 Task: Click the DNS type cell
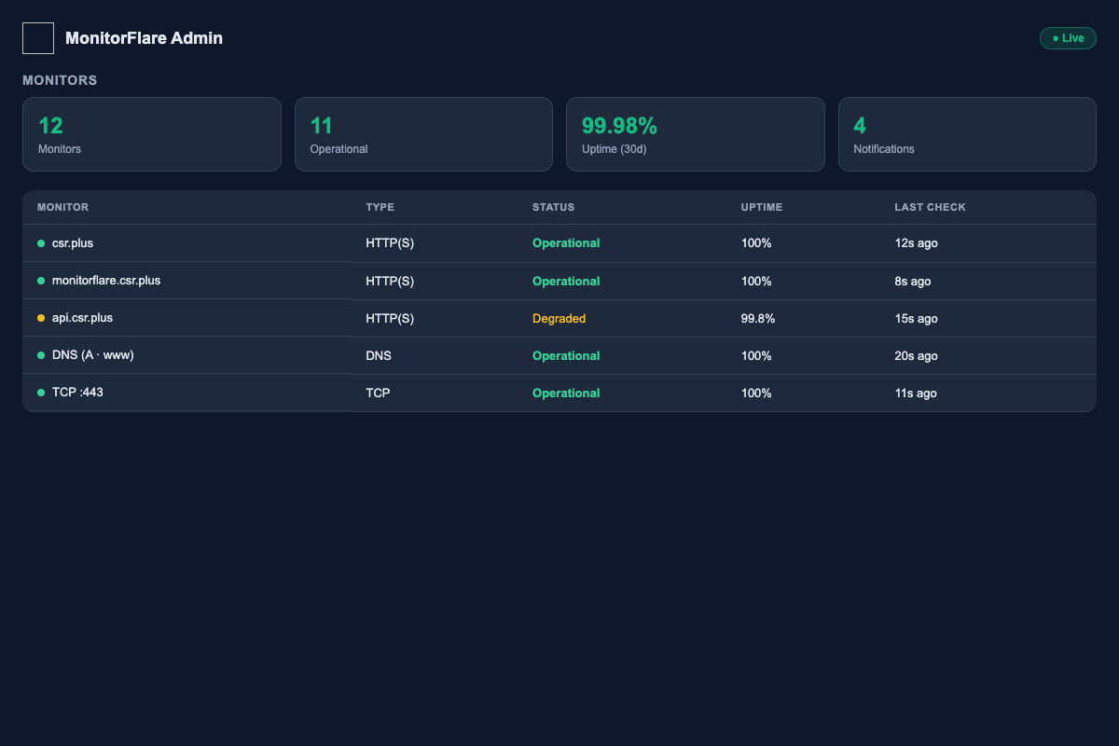coord(379,356)
